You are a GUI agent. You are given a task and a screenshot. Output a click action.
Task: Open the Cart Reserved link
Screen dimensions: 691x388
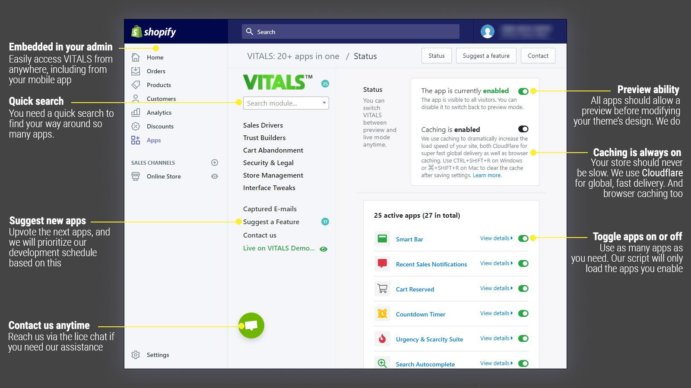pos(415,289)
